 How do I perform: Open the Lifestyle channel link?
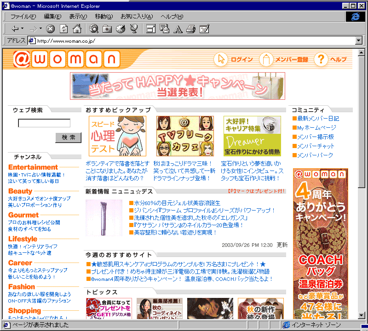tap(23, 239)
